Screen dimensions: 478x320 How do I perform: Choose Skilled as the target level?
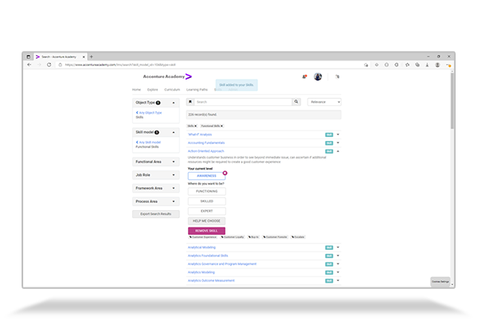coord(206,201)
